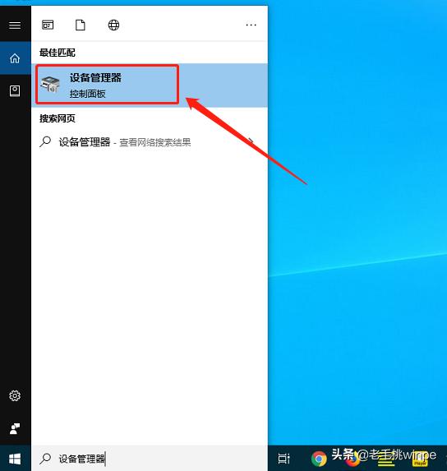This screenshot has width=447, height=471.
Task: Click the magnifier icon in search box
Action: [x=45, y=459]
